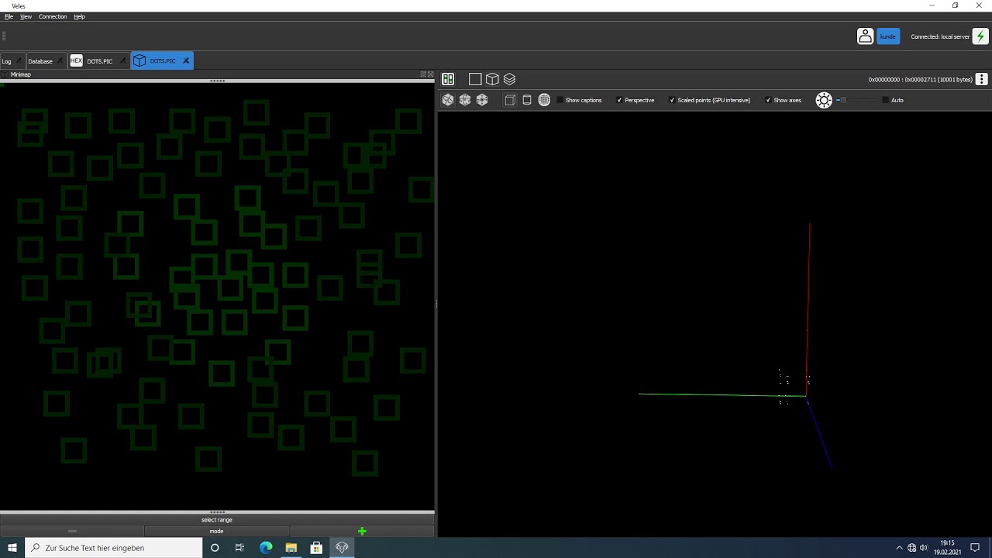Screen dimensions: 992x558
Task: Click the Veles app icon in taskbar
Action: pyautogui.click(x=342, y=547)
